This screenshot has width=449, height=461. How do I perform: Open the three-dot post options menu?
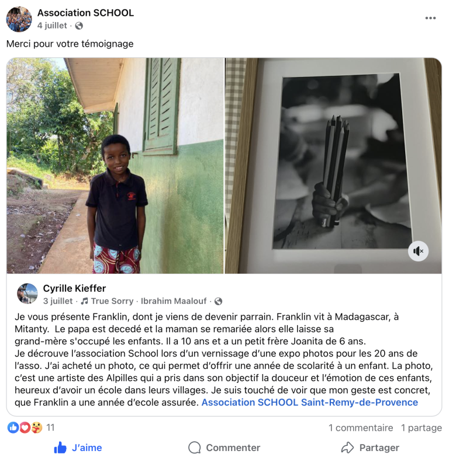430,18
